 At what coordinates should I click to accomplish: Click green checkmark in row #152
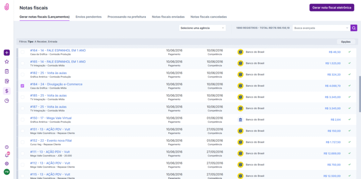[349, 142]
